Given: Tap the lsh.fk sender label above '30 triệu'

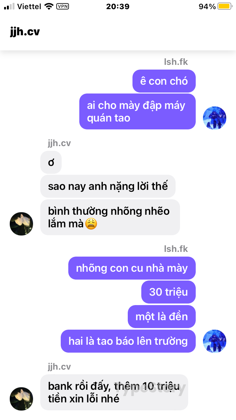Looking at the screenshot, I should pos(176,249).
